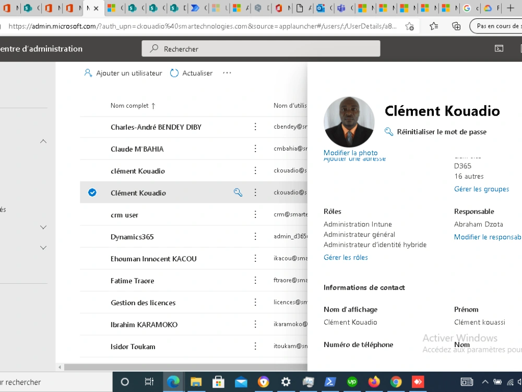Screen dimensions: 522x392
Task: Open the toolbar three-dot overflow menu
Action: [x=227, y=73]
